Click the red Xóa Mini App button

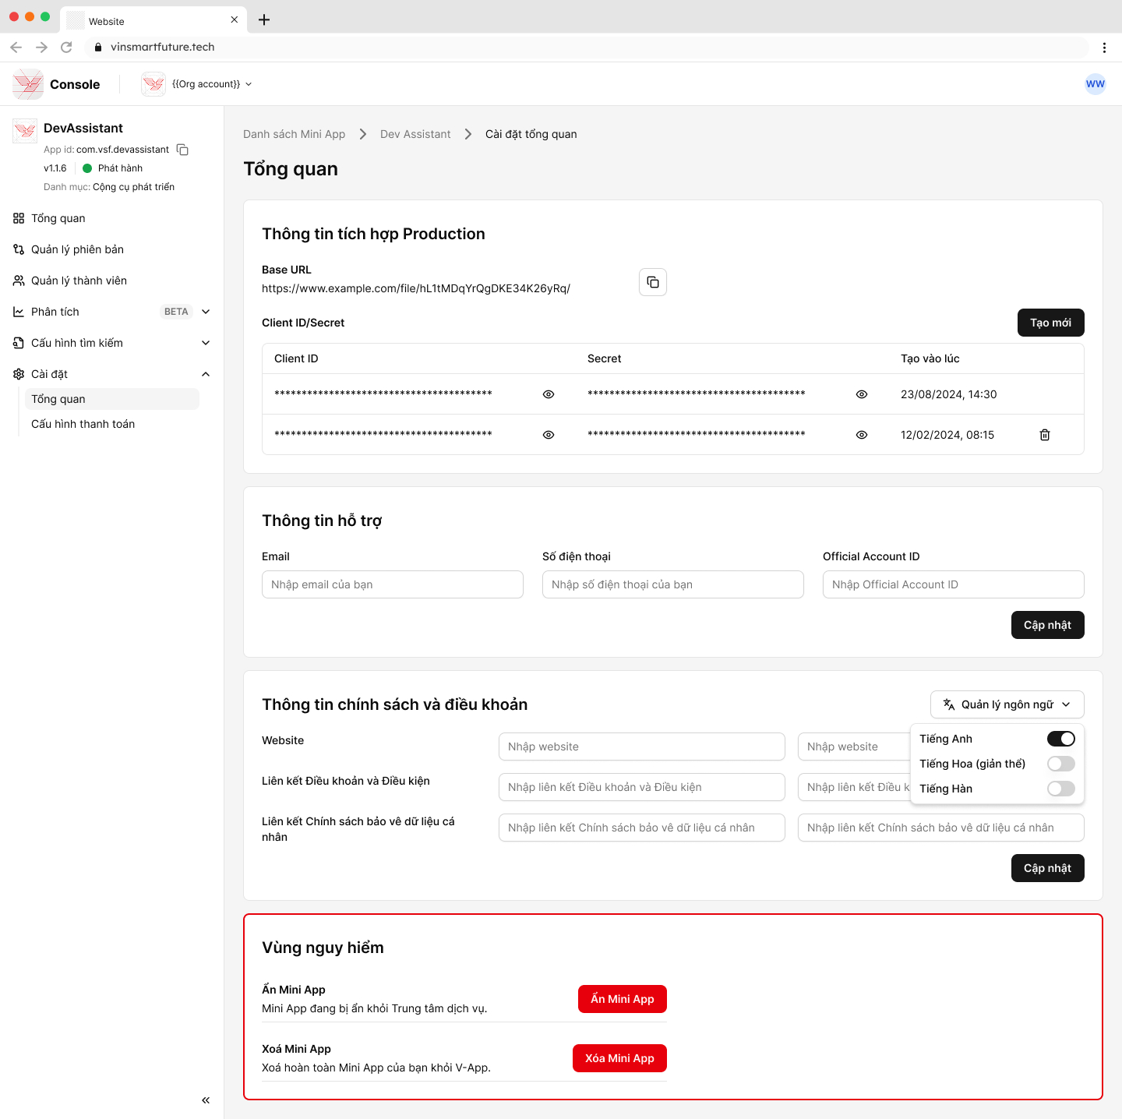tap(619, 1058)
